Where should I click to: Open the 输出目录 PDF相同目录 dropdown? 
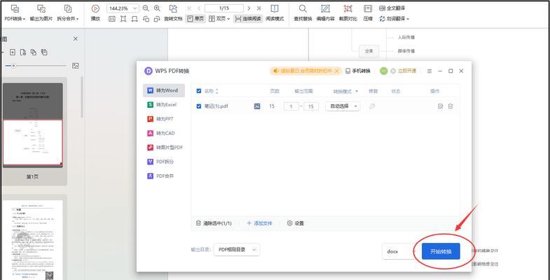click(237, 249)
